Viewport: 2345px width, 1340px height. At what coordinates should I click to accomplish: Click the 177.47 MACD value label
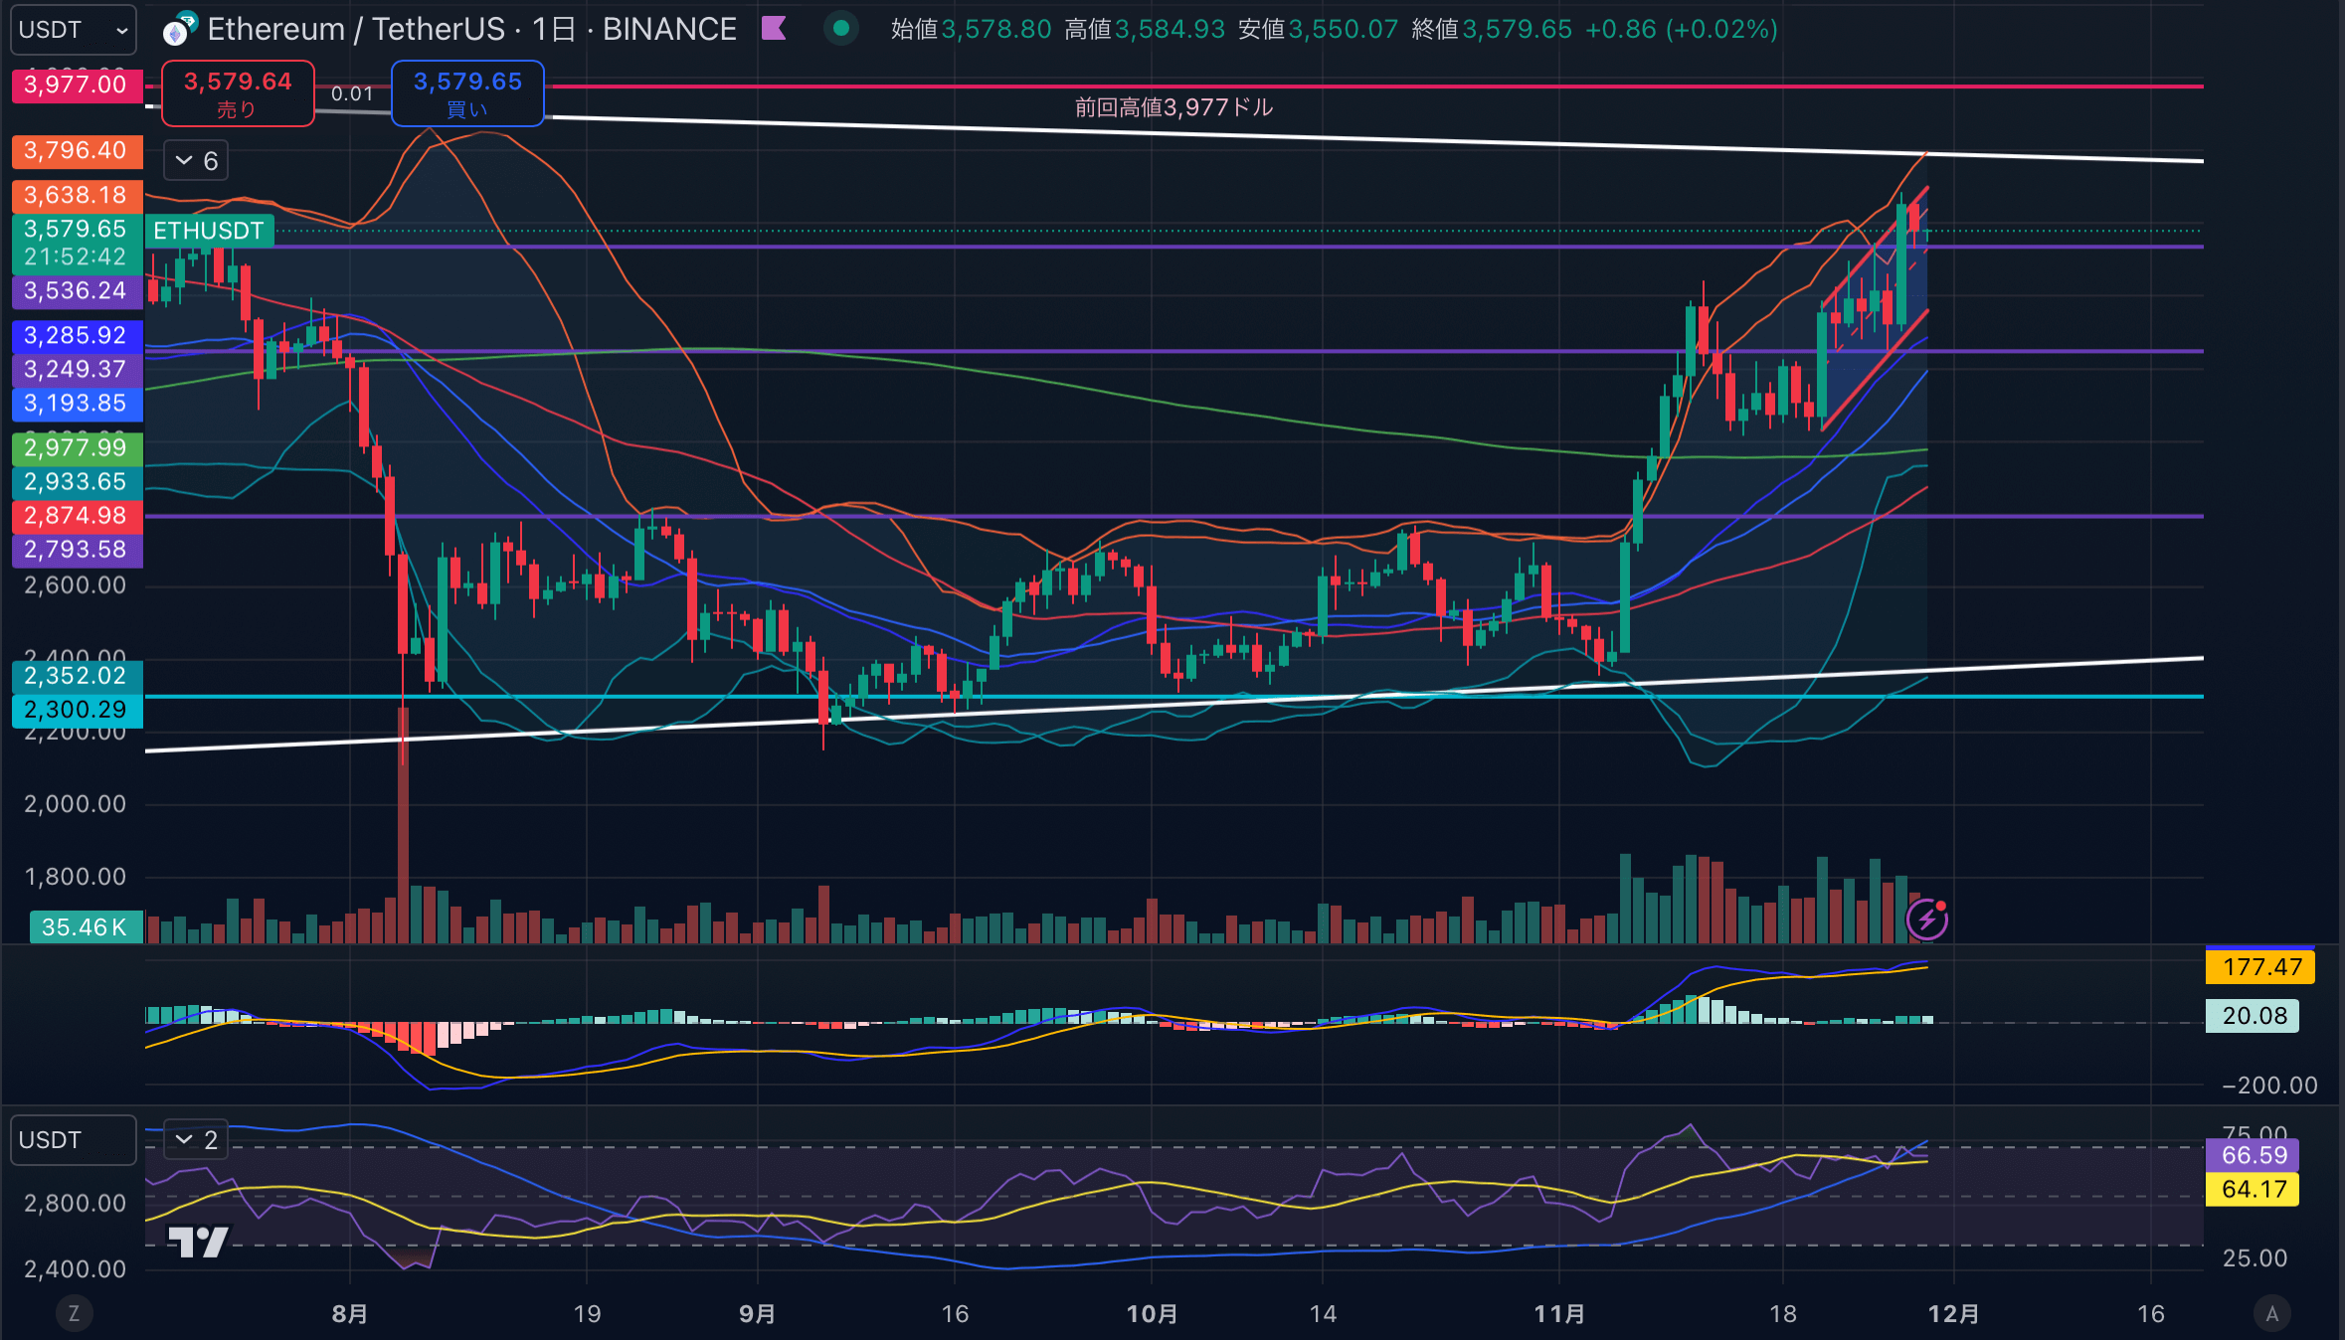(x=2260, y=967)
